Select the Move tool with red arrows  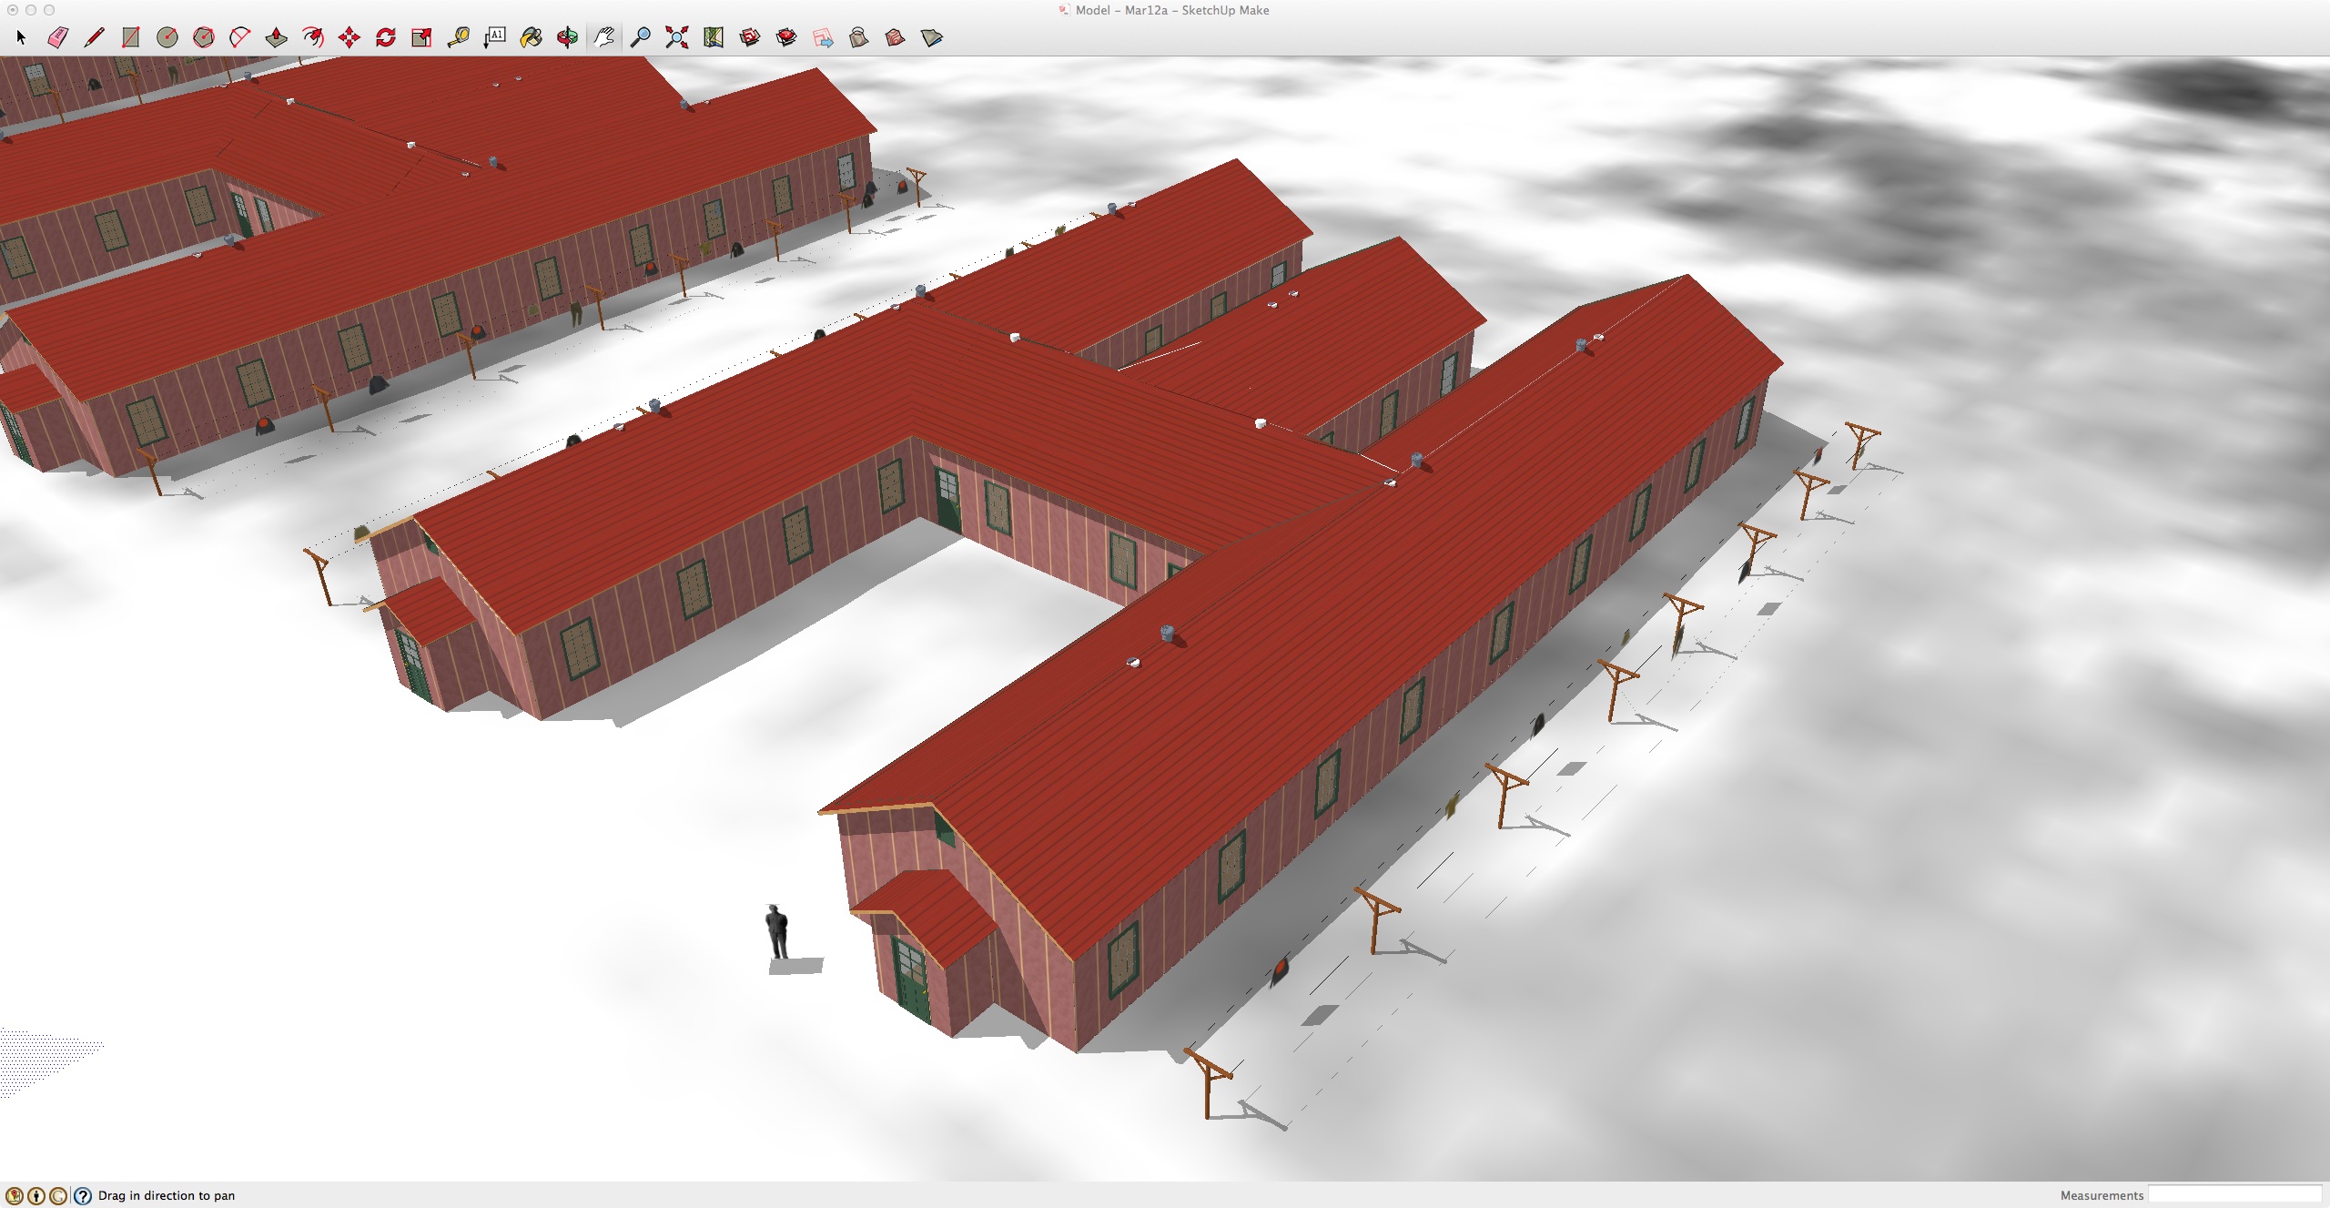coord(349,37)
